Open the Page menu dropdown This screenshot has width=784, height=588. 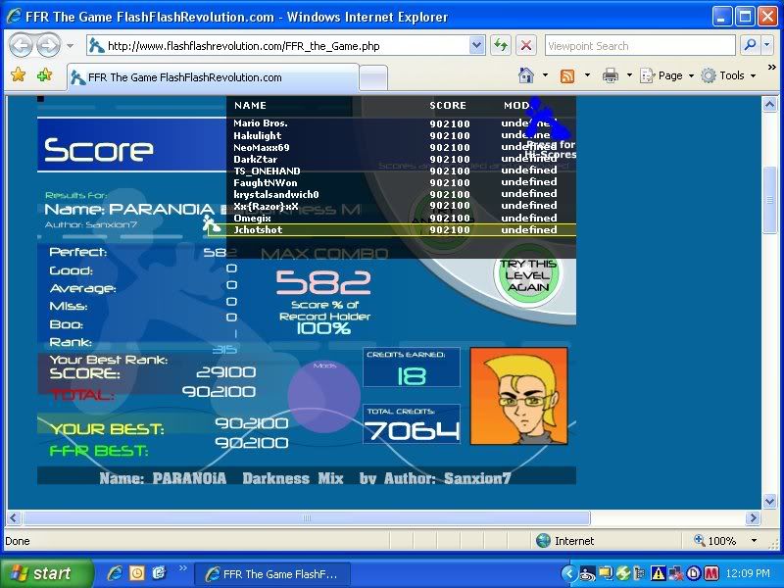pos(668,75)
